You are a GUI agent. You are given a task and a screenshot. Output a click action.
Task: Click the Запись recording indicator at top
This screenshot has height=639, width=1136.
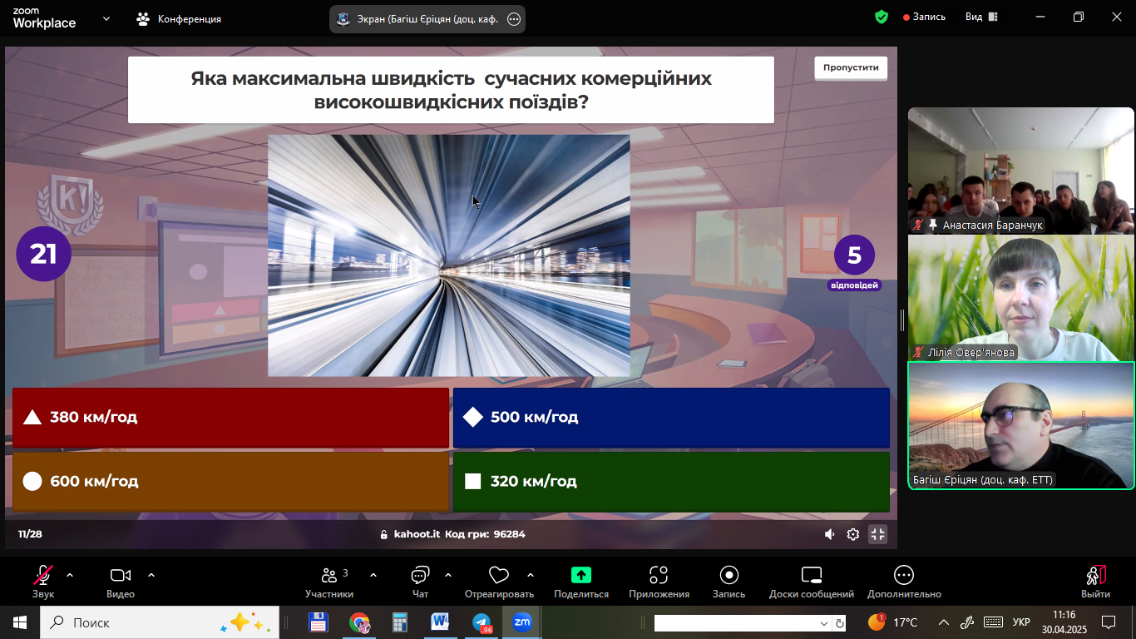point(923,17)
